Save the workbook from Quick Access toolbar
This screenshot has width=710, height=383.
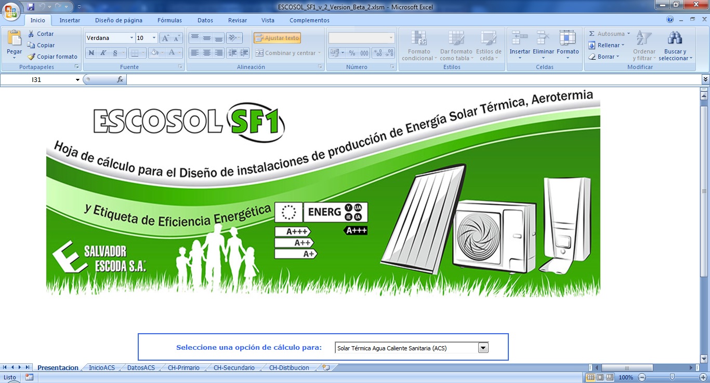tap(31, 7)
